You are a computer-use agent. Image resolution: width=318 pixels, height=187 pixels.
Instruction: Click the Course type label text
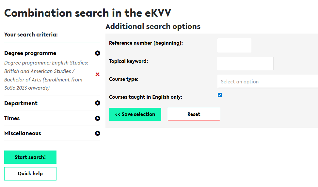click(123, 79)
